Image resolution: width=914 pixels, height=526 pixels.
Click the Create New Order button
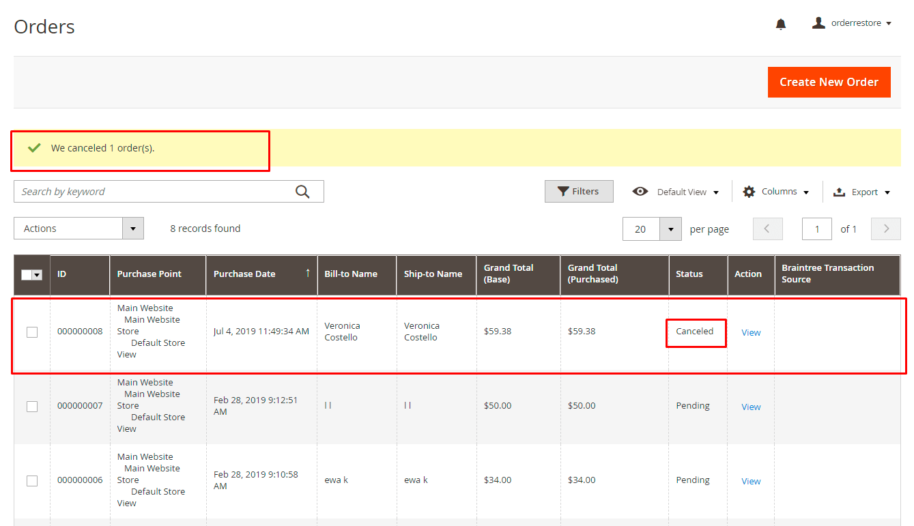pyautogui.click(x=829, y=82)
